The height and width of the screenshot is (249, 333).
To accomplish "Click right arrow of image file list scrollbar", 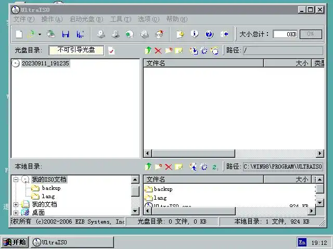I will (320, 154).
